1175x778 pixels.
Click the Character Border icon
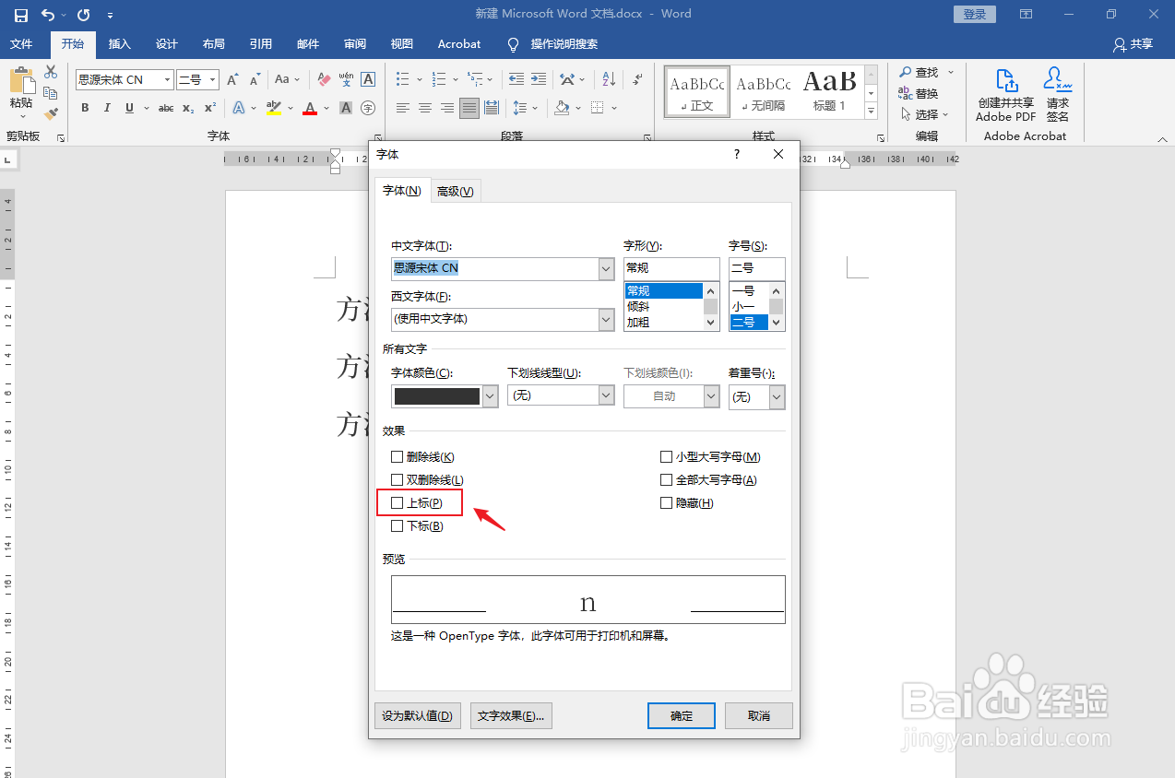tap(368, 80)
